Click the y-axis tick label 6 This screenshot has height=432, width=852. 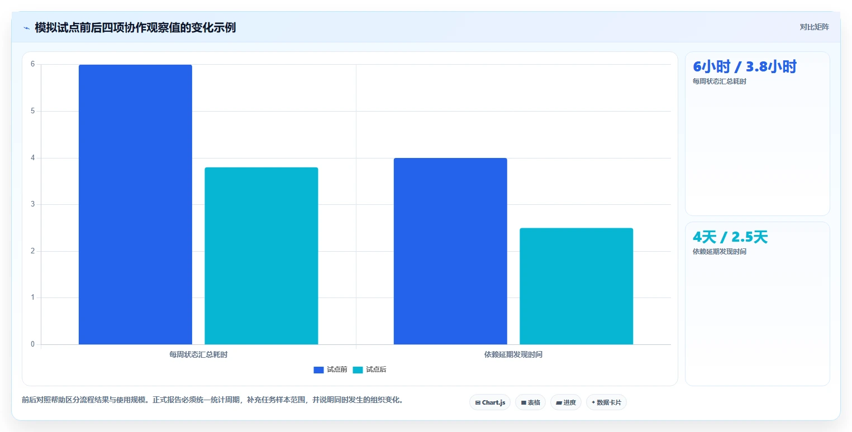point(32,64)
